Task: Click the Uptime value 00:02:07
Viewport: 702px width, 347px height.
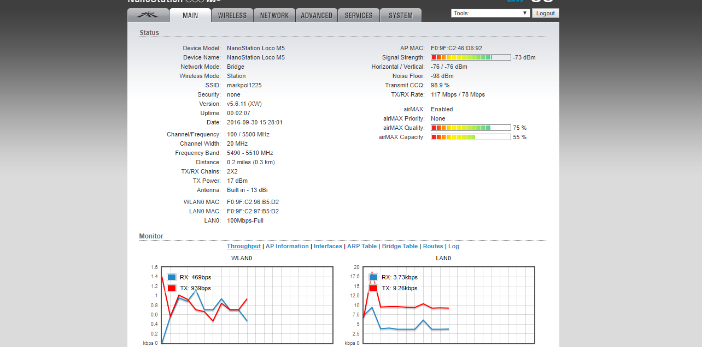Action: coord(239,113)
